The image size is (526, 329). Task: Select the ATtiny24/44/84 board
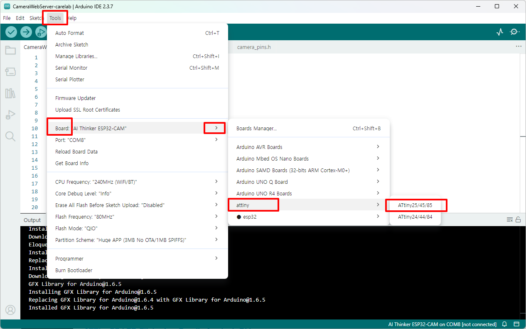coord(415,217)
